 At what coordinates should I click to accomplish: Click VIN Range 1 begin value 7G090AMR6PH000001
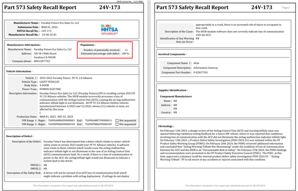click(62, 120)
